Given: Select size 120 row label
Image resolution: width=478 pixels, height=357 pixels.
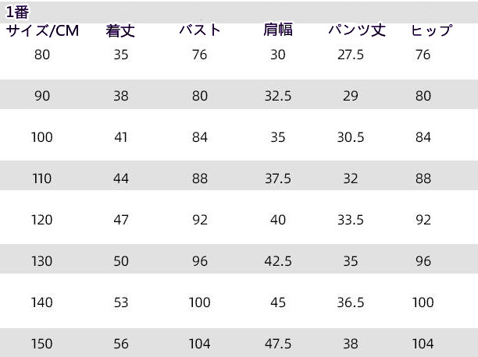Looking at the screenshot, I should click(x=42, y=220).
